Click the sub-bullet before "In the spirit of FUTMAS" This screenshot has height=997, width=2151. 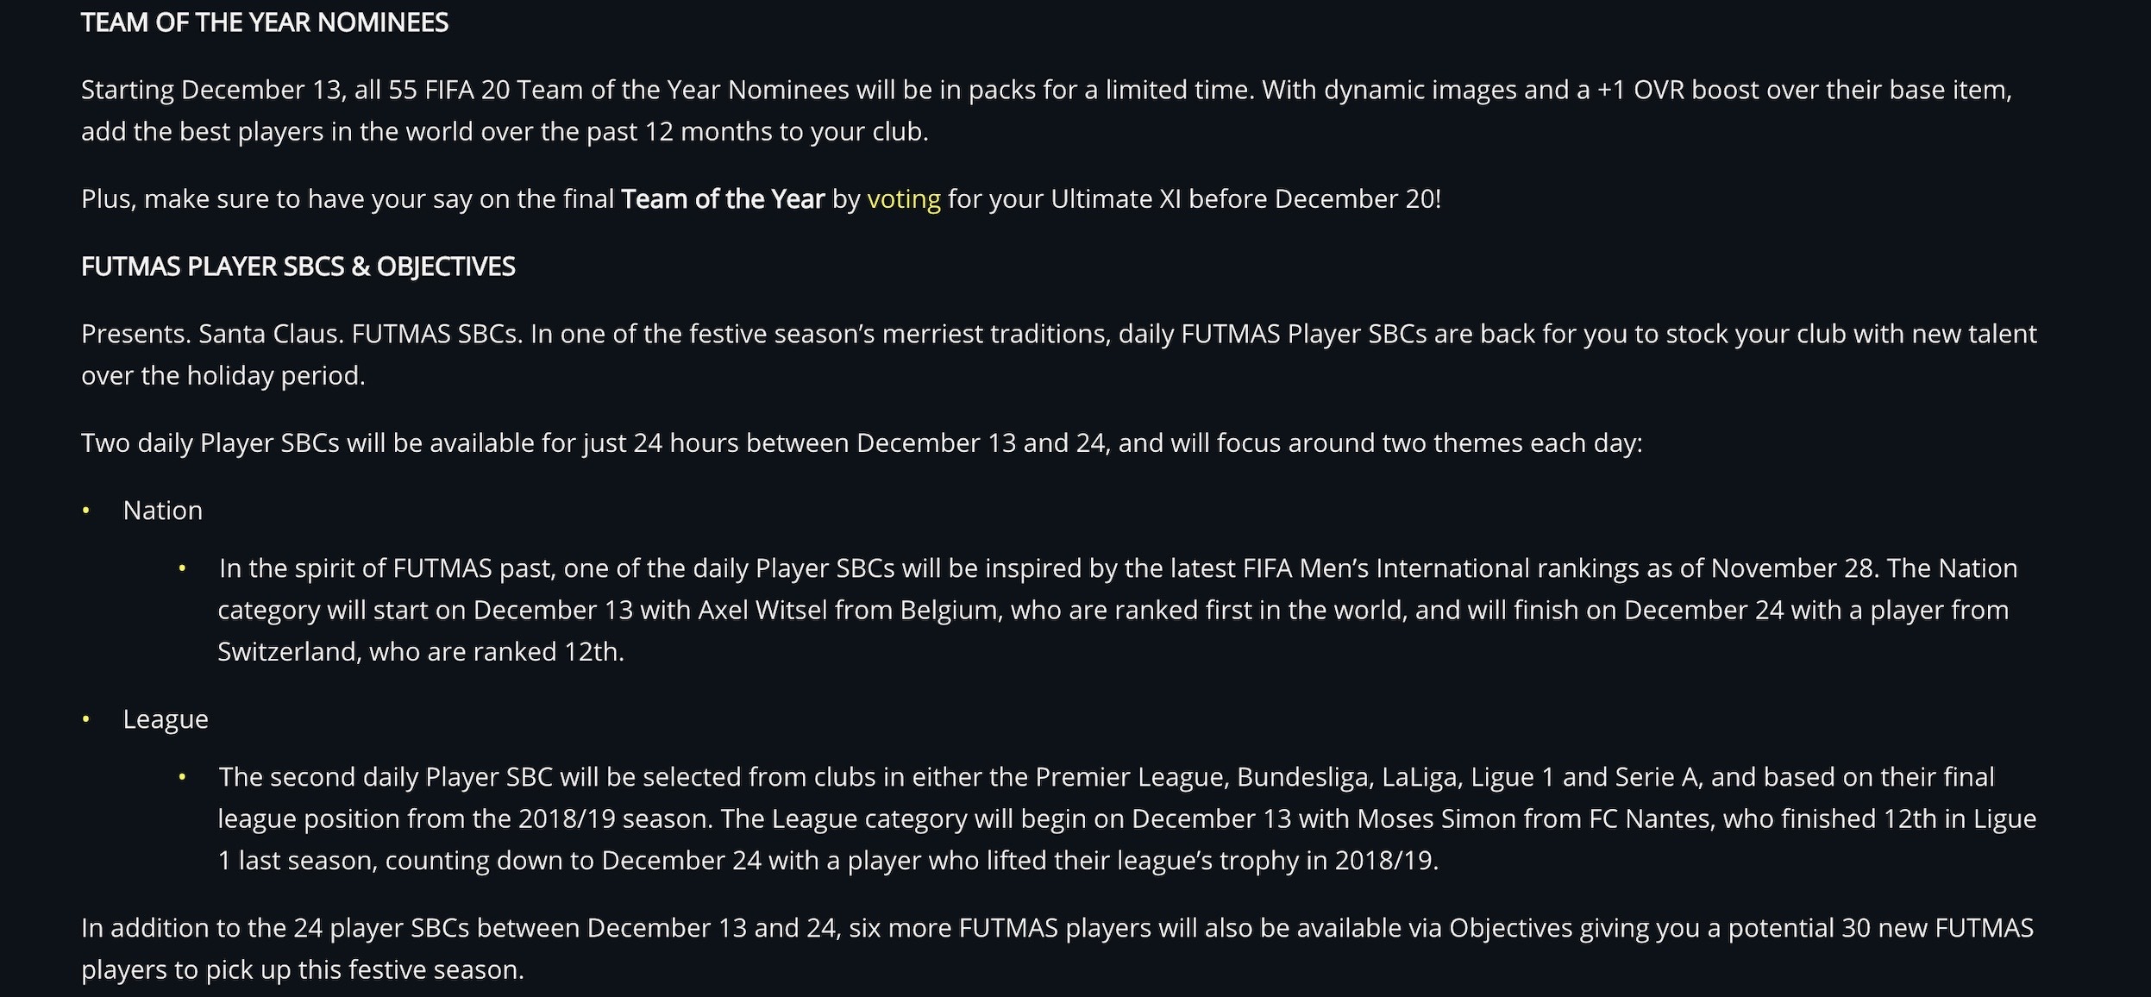coord(182,568)
